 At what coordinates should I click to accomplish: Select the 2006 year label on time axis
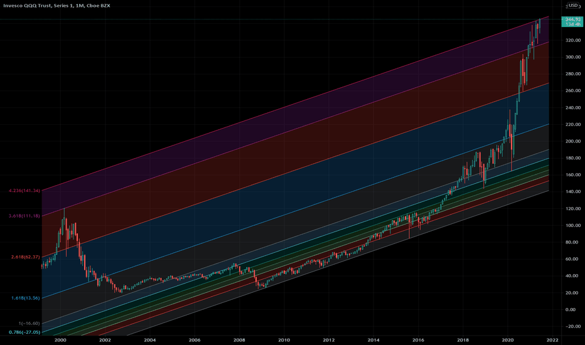[195, 340]
